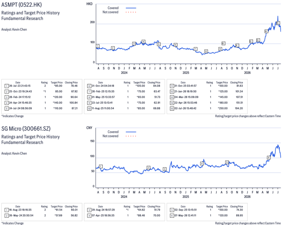This screenshot has width=282, height=225.
Task: Click the date 11-Aug-25 11:00:54
Action: point(103,108)
